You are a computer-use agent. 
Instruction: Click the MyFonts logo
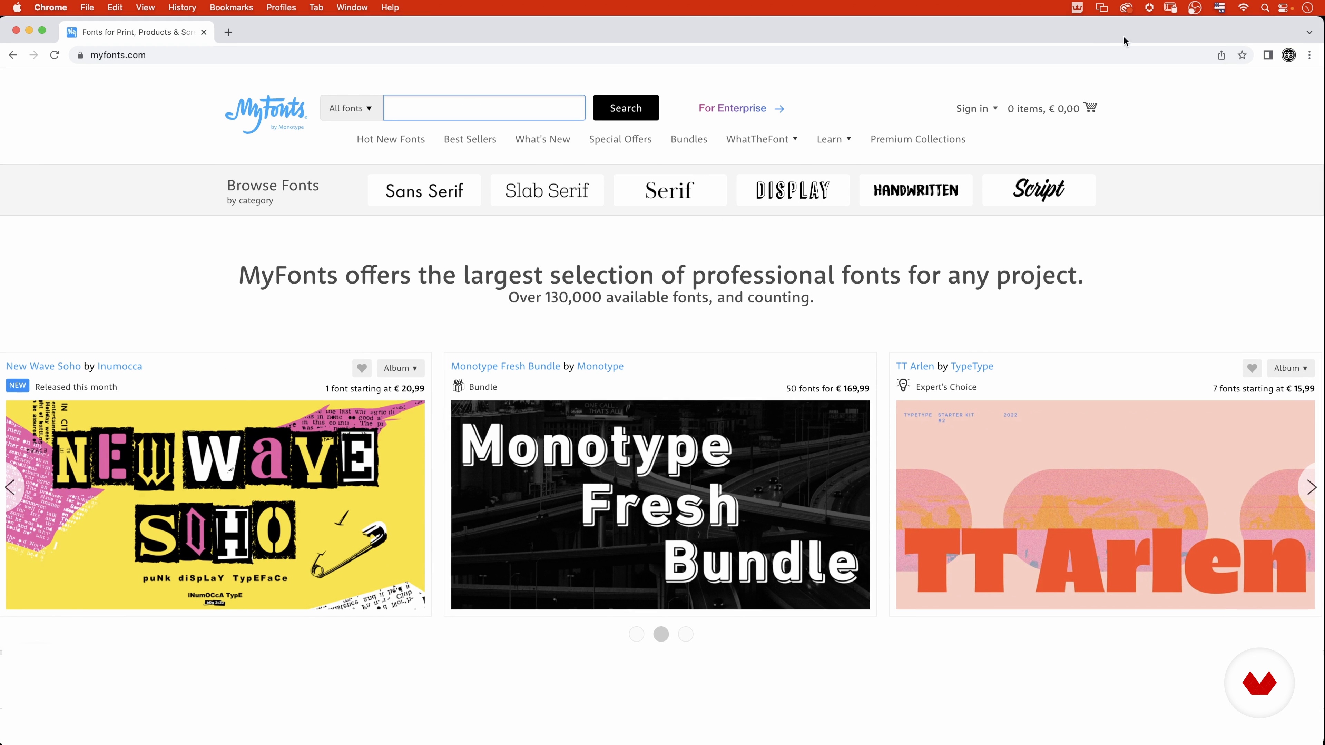[266, 114]
